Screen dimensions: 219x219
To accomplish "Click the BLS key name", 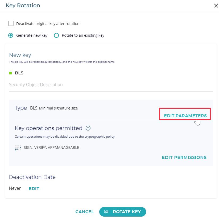I will coord(19,73).
